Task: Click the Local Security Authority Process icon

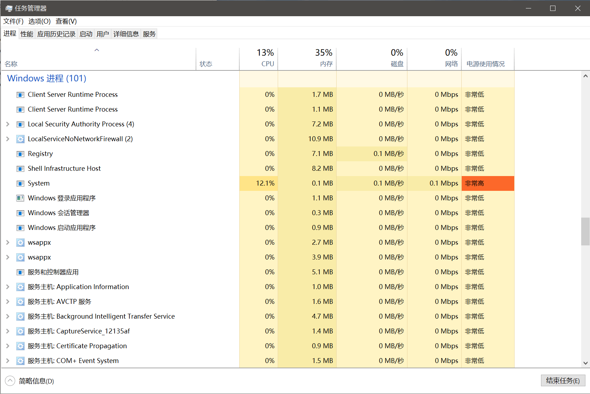Action: click(x=20, y=124)
